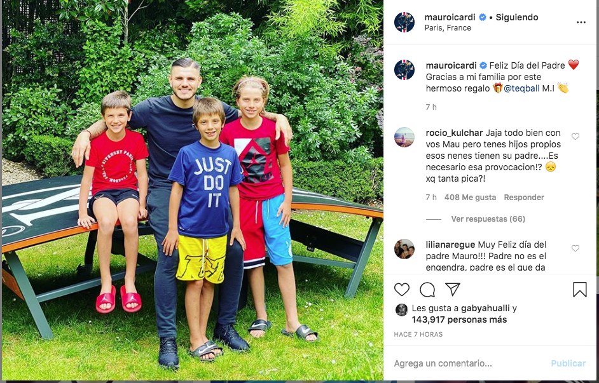
Task: Expand Ver respuestas (66) replies
Action: click(488, 219)
